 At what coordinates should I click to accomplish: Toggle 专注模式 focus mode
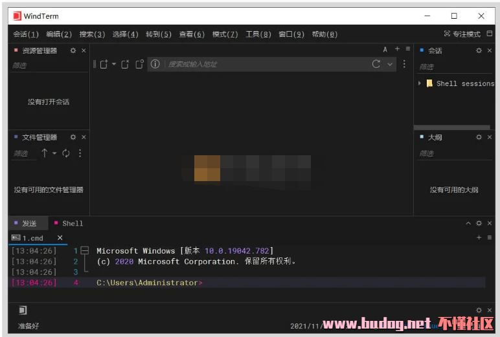point(462,34)
